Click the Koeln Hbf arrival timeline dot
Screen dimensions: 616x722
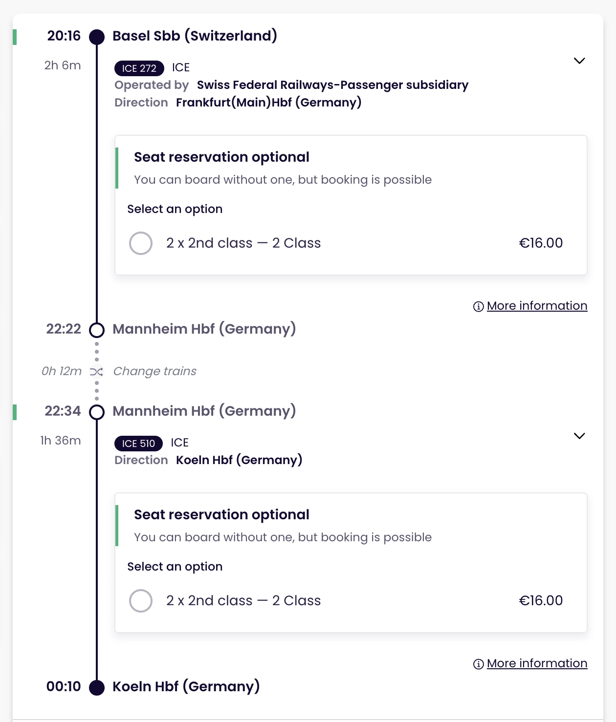point(96,686)
